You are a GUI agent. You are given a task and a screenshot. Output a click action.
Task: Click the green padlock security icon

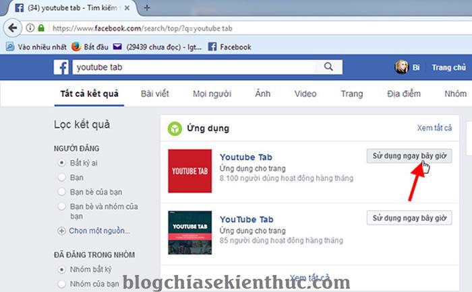[x=41, y=28]
